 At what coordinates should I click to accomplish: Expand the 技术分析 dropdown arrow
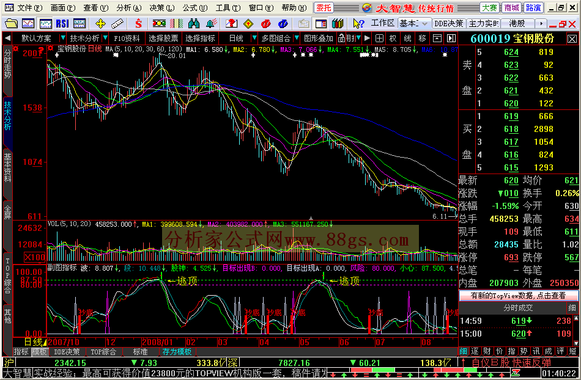[x=106, y=38]
